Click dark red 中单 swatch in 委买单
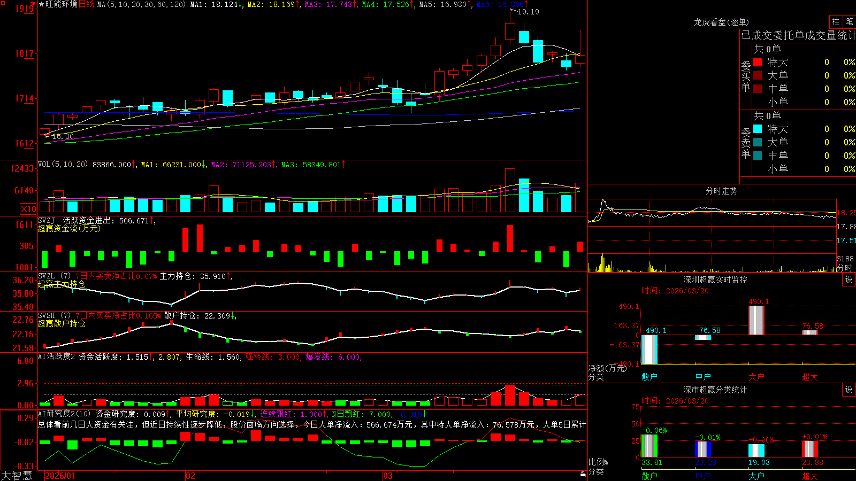Image resolution: width=856 pixels, height=481 pixels. tap(758, 88)
